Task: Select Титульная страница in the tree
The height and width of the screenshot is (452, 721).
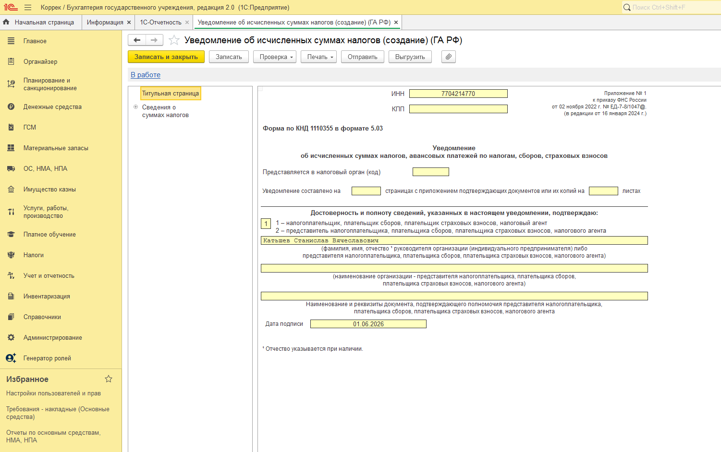Action: (x=171, y=94)
